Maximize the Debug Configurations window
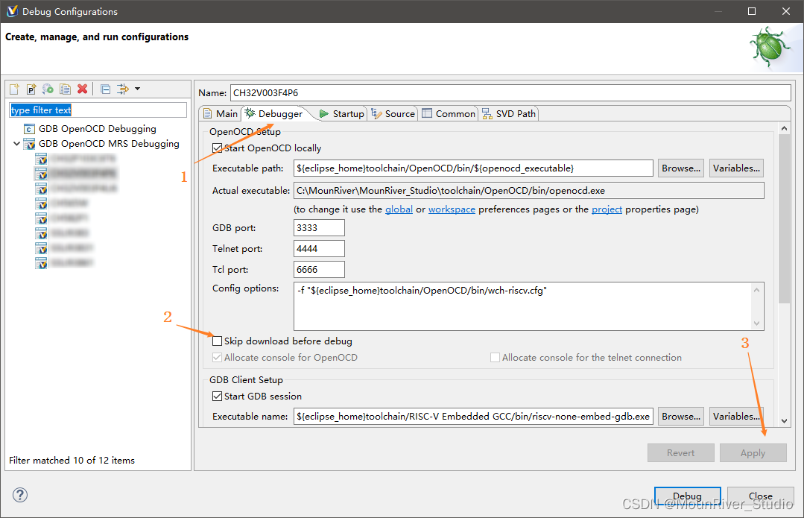Image resolution: width=804 pixels, height=518 pixels. point(752,11)
